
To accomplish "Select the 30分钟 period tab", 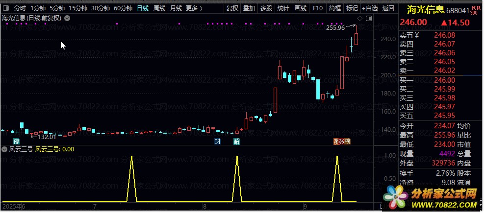I will tap(101, 8).
